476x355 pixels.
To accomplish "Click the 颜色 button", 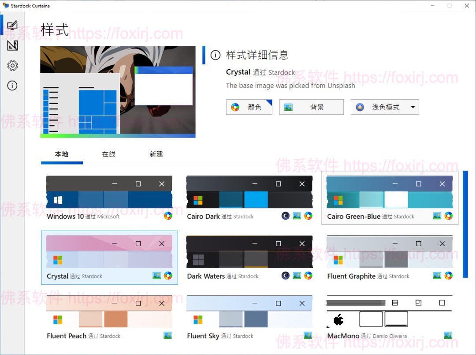I will pyautogui.click(x=249, y=107).
